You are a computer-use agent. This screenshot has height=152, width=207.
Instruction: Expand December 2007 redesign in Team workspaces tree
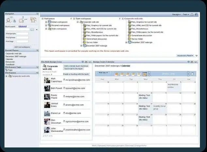(x=81, y=46)
